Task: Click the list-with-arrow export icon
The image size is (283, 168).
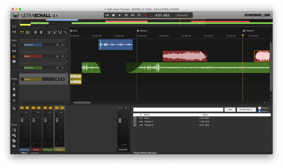Action: [14, 130]
